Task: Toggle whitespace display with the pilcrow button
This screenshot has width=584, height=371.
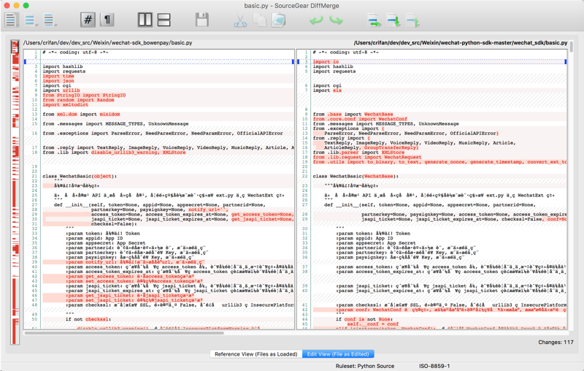Action: pyautogui.click(x=107, y=20)
